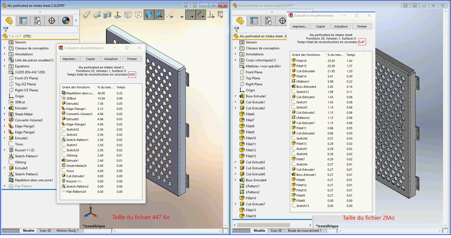Open ConfigurationManager tab in right window

268,21
